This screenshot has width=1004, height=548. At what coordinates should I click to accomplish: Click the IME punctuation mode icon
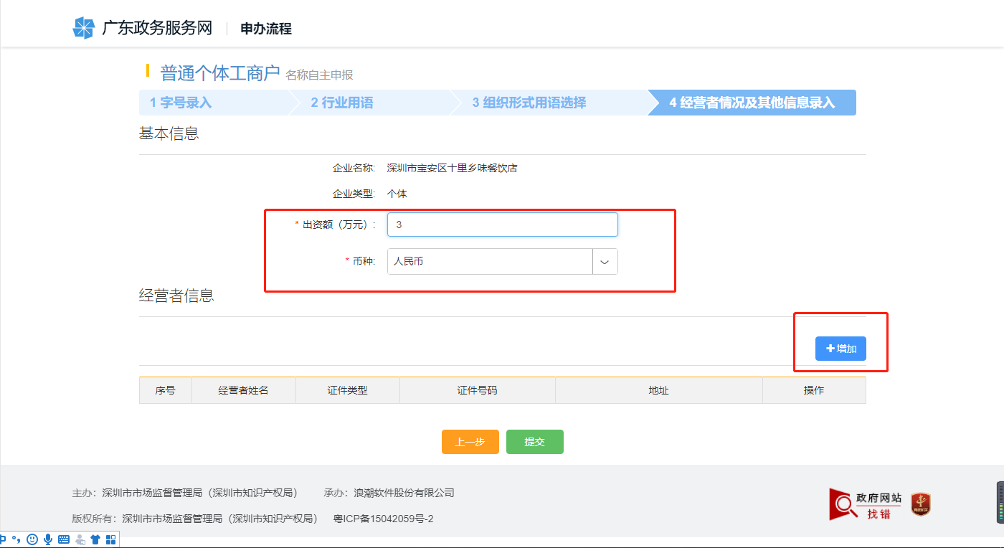(x=16, y=539)
